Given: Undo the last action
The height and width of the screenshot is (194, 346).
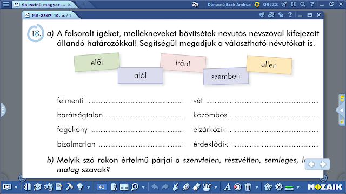Looking at the screenshot, I should [155, 187].
